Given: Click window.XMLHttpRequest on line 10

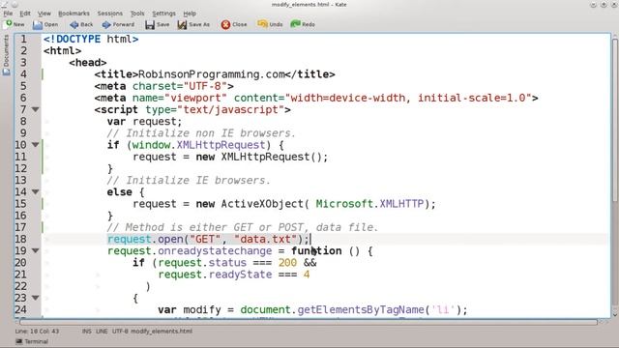Looking at the screenshot, I should pos(198,145).
